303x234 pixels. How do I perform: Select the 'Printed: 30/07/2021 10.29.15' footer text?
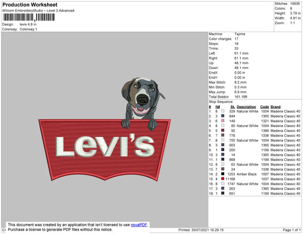point(201,230)
